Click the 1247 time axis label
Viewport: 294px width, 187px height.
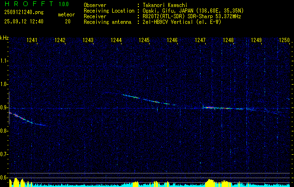200,40
